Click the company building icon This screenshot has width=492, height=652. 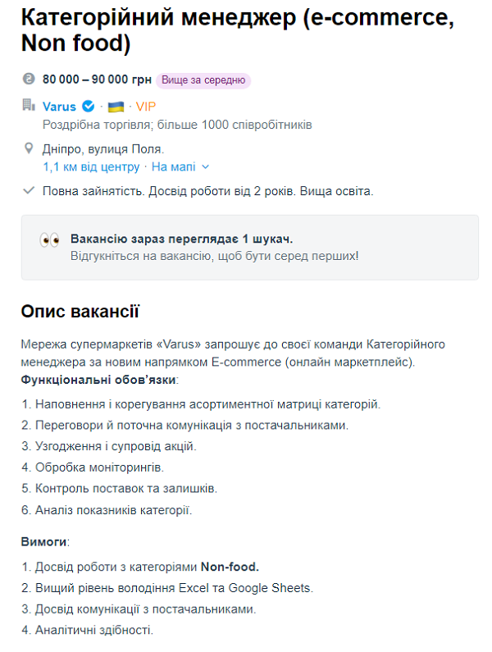[29, 106]
